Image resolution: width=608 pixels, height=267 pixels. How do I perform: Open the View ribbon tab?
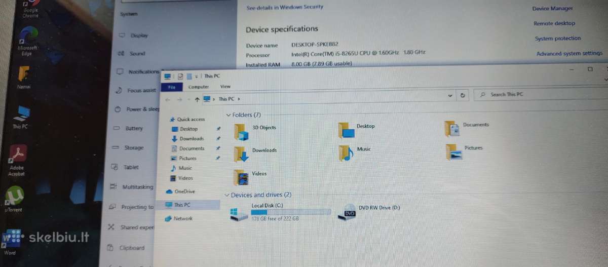click(x=225, y=87)
